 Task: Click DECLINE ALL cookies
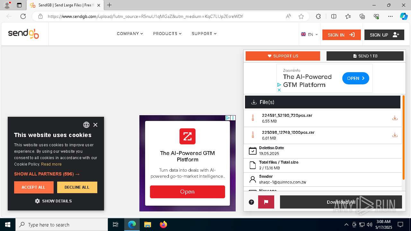77,187
